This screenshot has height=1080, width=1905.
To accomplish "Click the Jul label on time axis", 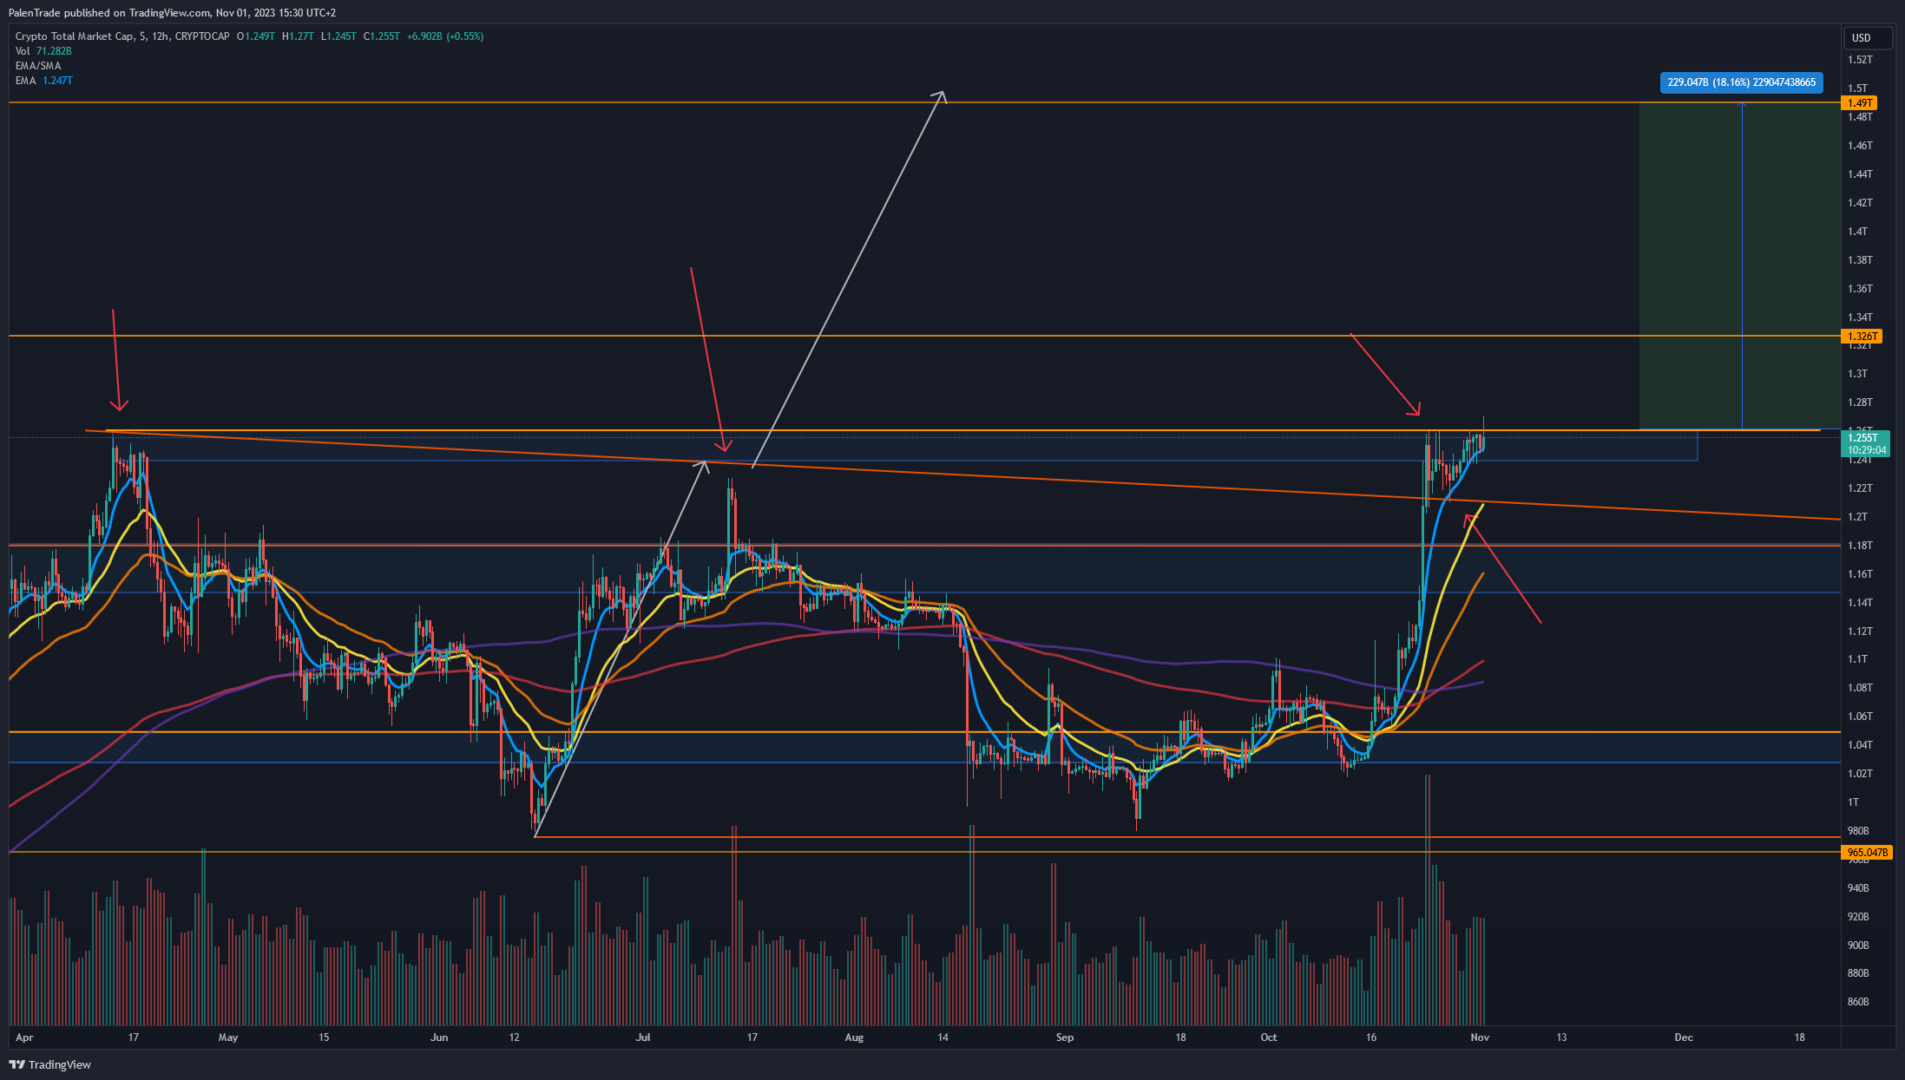I will 643,1037.
